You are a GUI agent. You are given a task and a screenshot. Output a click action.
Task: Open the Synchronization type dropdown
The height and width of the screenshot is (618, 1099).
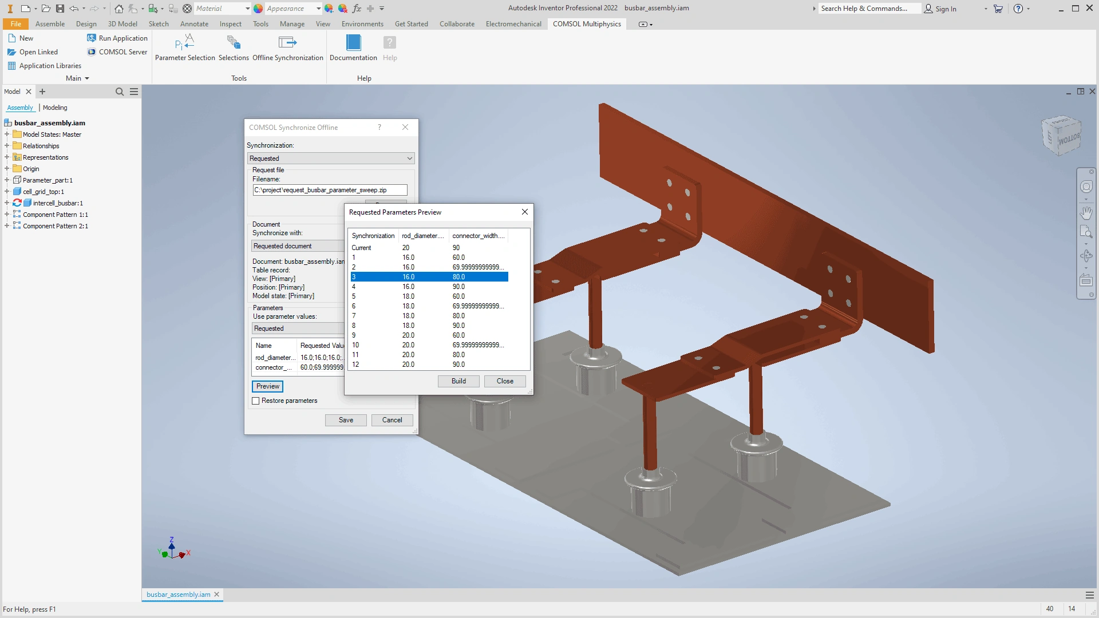[x=331, y=159]
